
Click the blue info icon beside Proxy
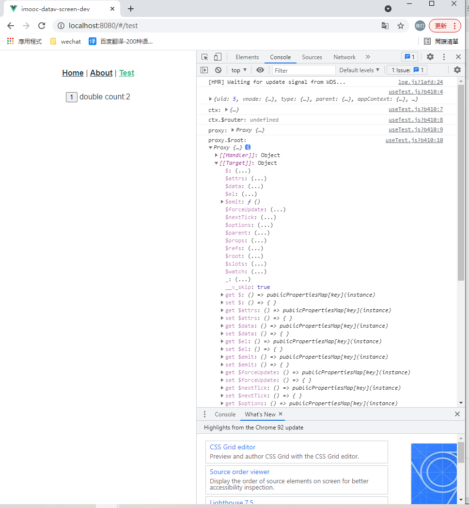(248, 147)
